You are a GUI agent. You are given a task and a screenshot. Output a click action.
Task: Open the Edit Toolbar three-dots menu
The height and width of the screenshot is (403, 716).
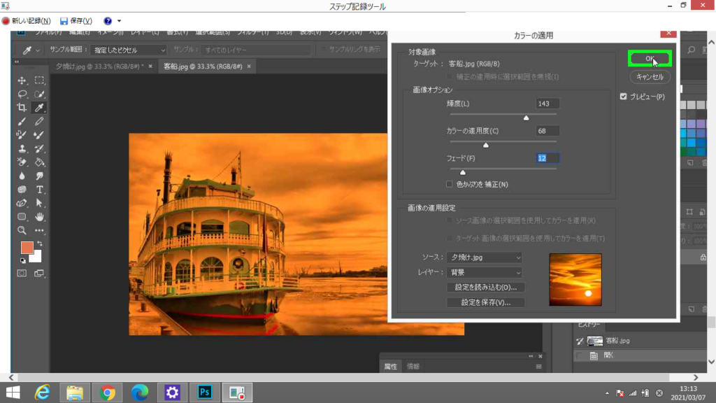39,230
